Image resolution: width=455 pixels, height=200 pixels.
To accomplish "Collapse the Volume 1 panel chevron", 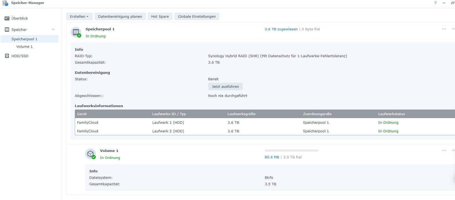I will (453, 151).
